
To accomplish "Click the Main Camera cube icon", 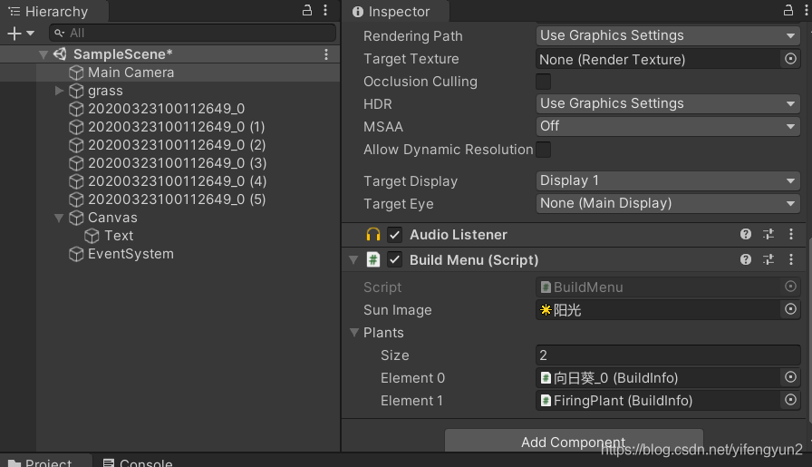I will 76,73.
